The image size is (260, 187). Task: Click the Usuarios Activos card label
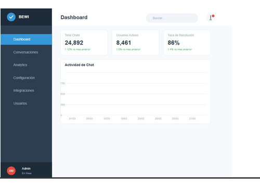[x=127, y=35]
